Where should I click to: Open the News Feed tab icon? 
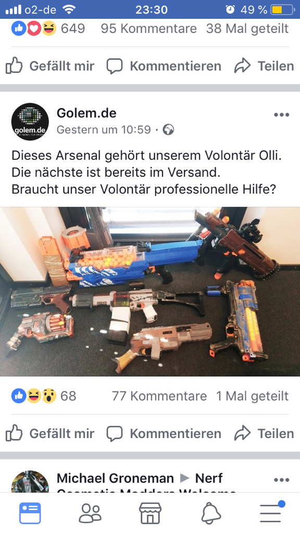point(30,513)
